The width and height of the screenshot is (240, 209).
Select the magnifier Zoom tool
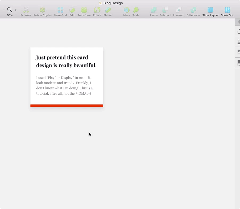(x=10, y=10)
